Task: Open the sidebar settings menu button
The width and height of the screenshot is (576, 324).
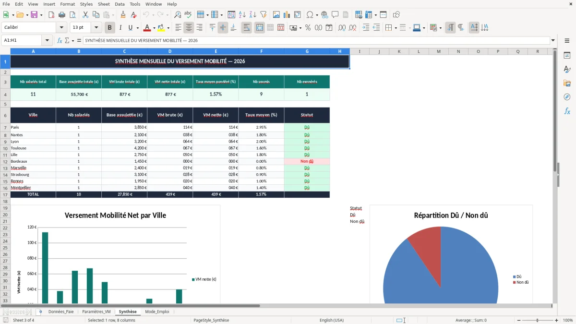Action: pyautogui.click(x=567, y=41)
